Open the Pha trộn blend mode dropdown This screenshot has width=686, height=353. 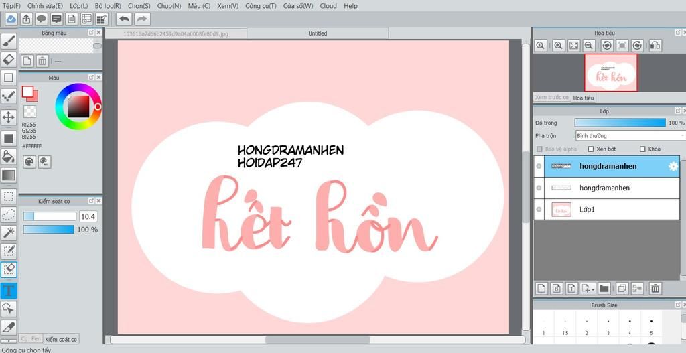tap(630, 135)
